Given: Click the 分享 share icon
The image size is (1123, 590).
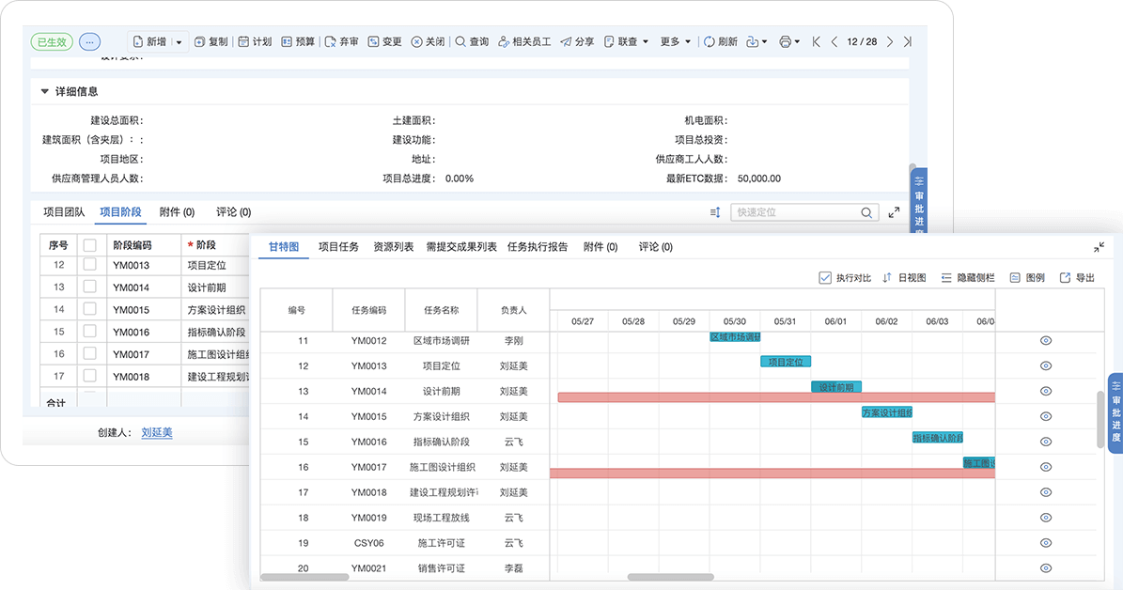Looking at the screenshot, I should point(566,41).
